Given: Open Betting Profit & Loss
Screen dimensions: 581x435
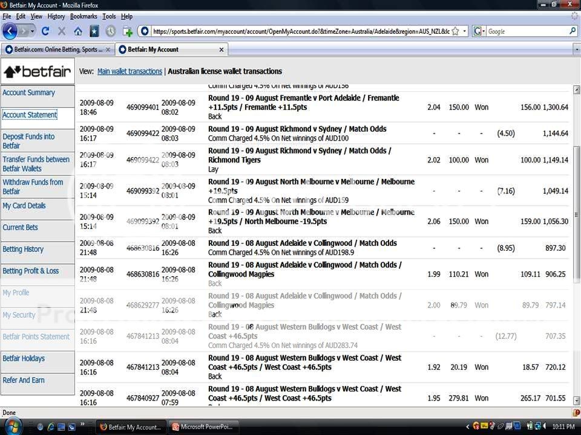Looking at the screenshot, I should click(x=30, y=271).
